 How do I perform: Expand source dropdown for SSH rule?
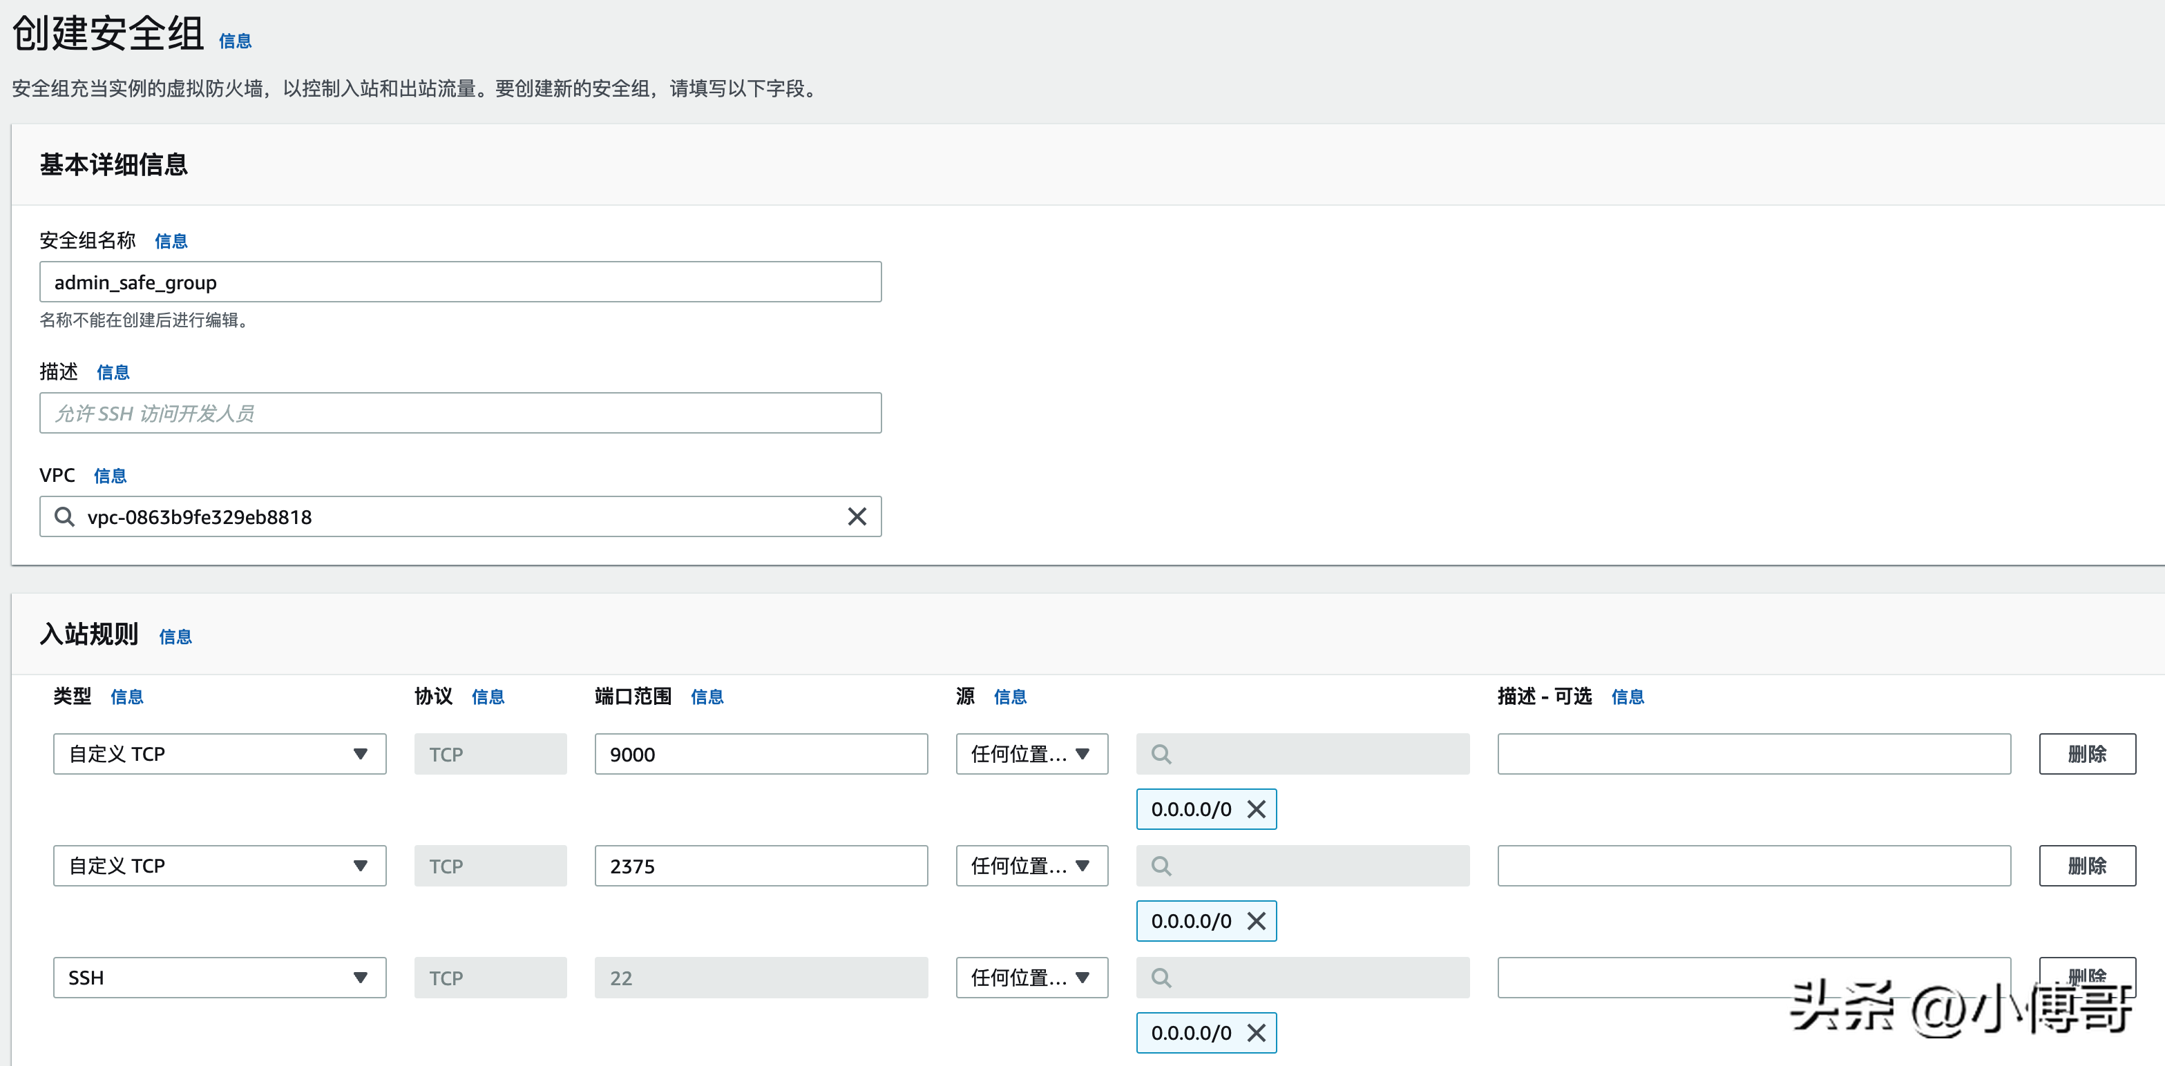pyautogui.click(x=1031, y=977)
